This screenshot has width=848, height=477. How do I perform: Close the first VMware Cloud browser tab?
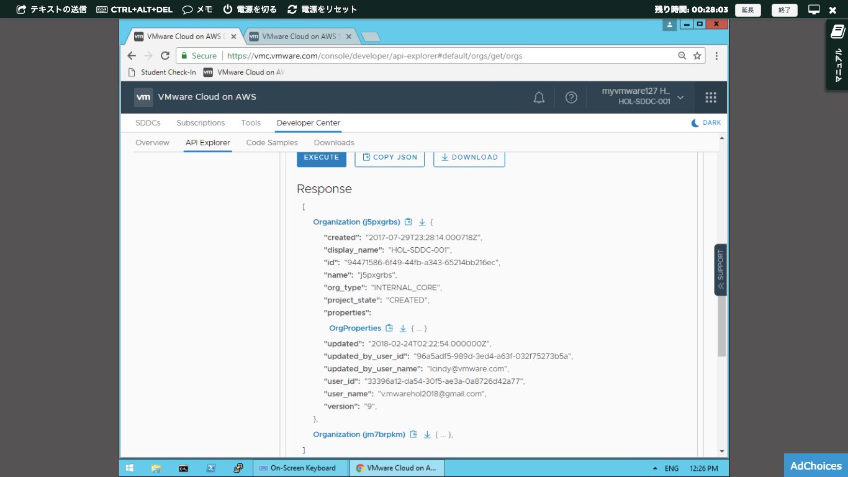pos(232,37)
